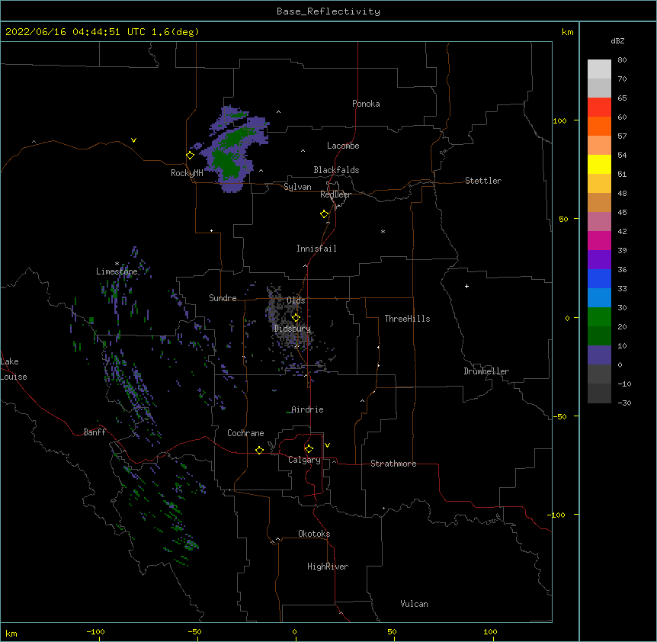Click the Didsbury town label
657x642 pixels.
point(293,329)
